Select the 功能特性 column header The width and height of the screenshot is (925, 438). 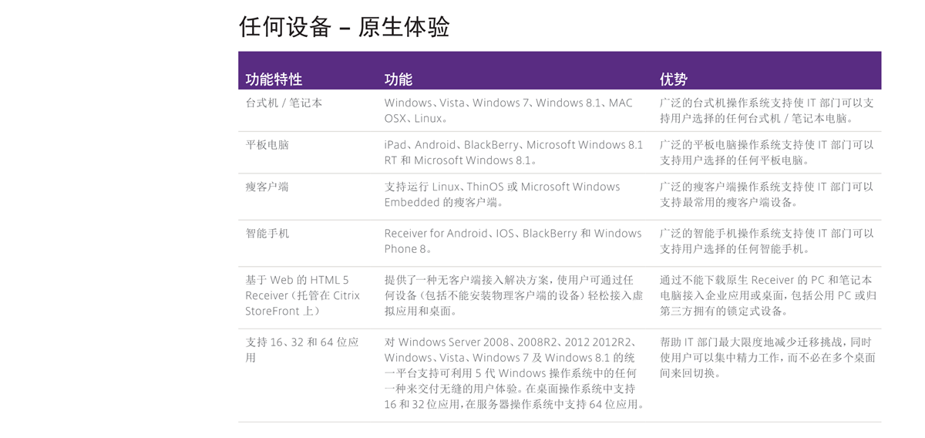point(274,79)
